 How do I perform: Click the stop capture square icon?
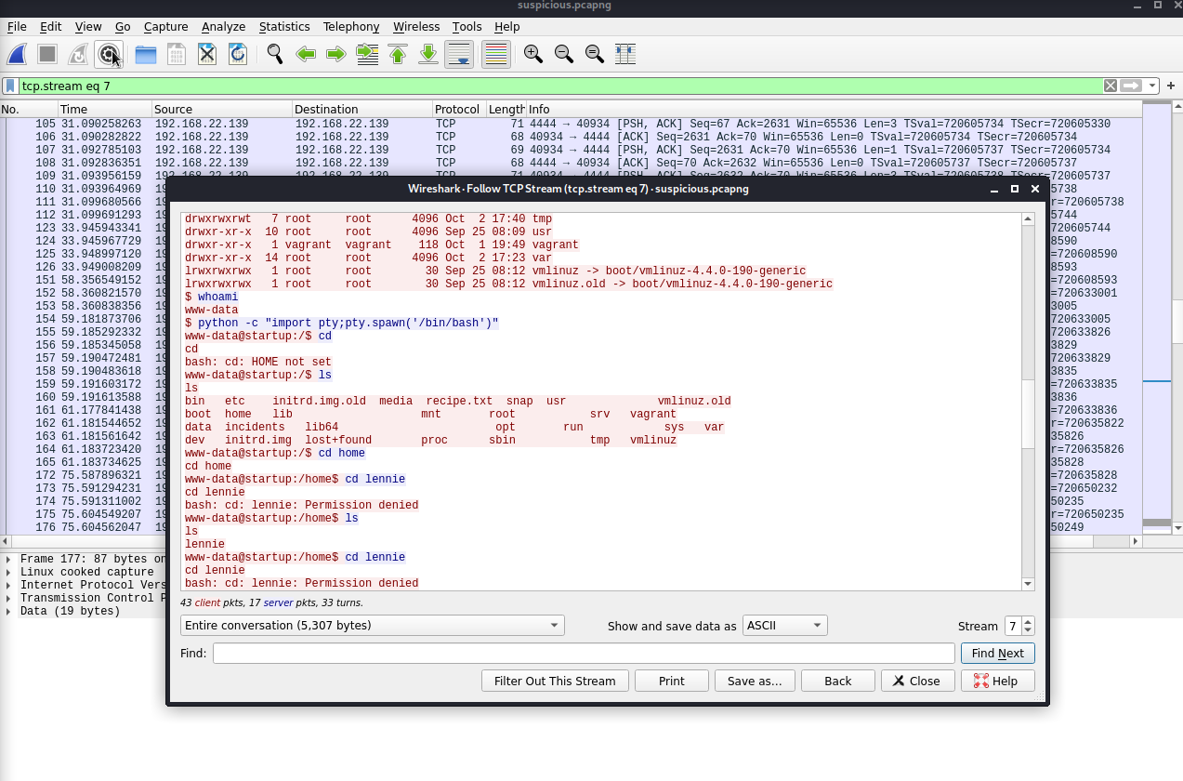pos(47,55)
